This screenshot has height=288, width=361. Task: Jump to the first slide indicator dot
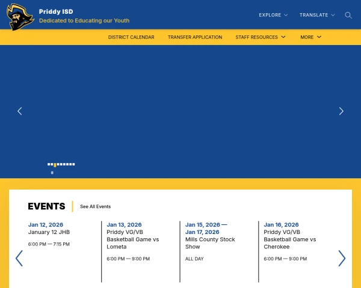pyautogui.click(x=49, y=164)
